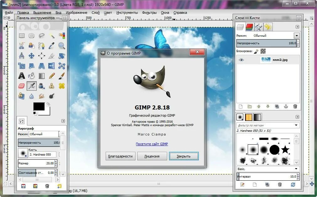Anchor the floating layer icon
317x197 pixels.
(286, 106)
